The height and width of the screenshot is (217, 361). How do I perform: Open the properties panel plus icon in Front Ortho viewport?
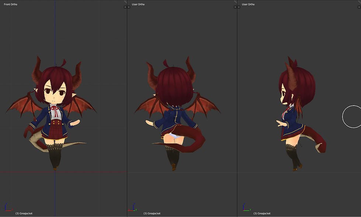pos(125,7)
